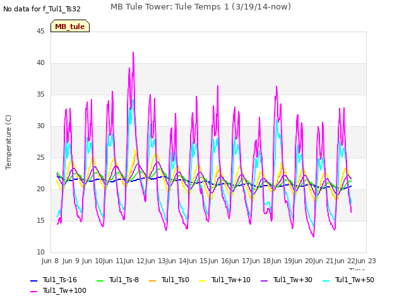Viewport: 404px width, 303px height.
Task: Click the orange Tul1_Ts0 legend swatch
Action: click(x=153, y=280)
